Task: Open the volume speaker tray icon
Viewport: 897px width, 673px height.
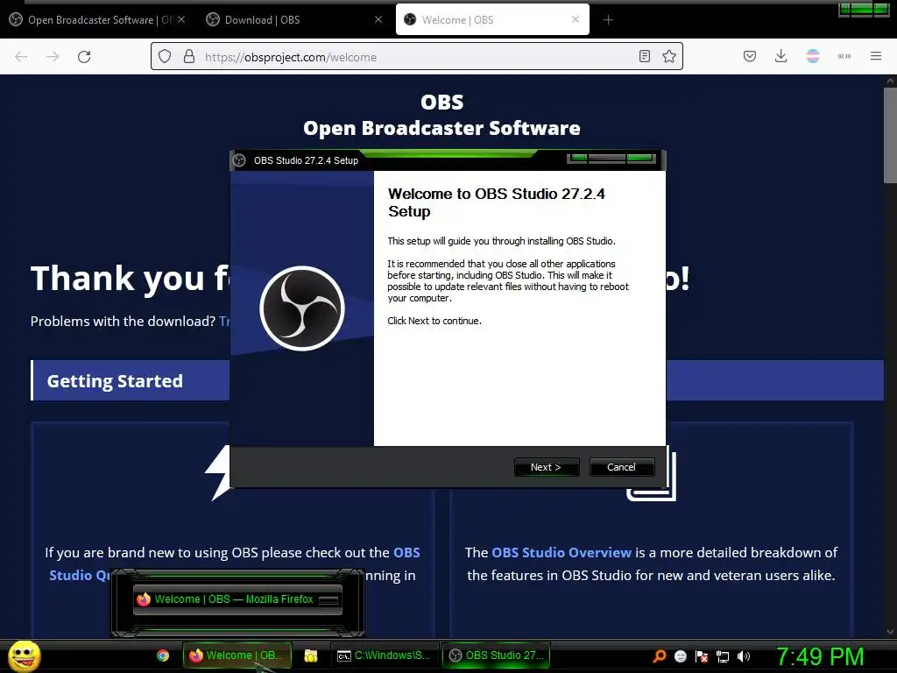Action: pos(744,656)
